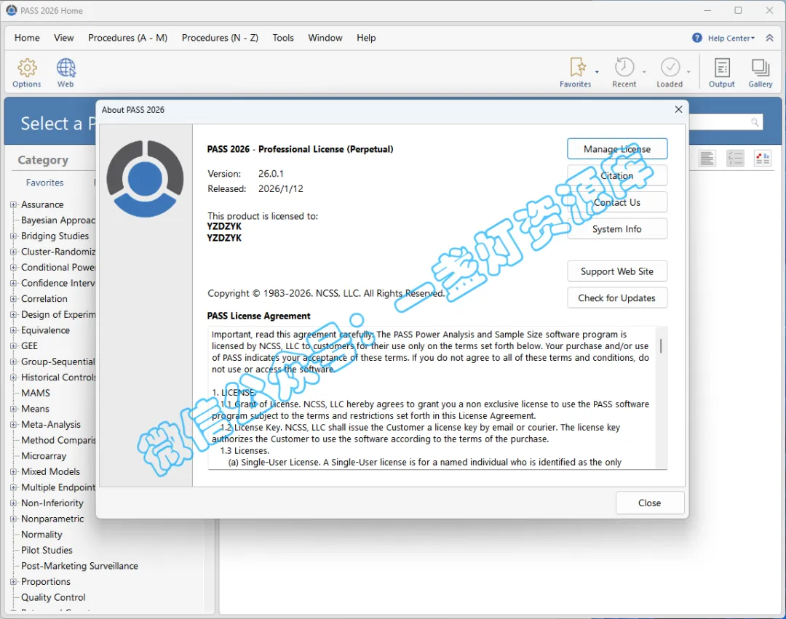The image size is (786, 619).
Task: Expand the Correlation category
Action: [14, 299]
